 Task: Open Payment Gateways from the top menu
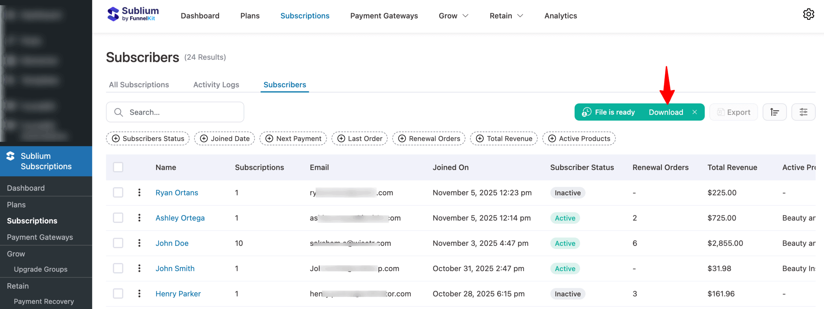pyautogui.click(x=384, y=15)
